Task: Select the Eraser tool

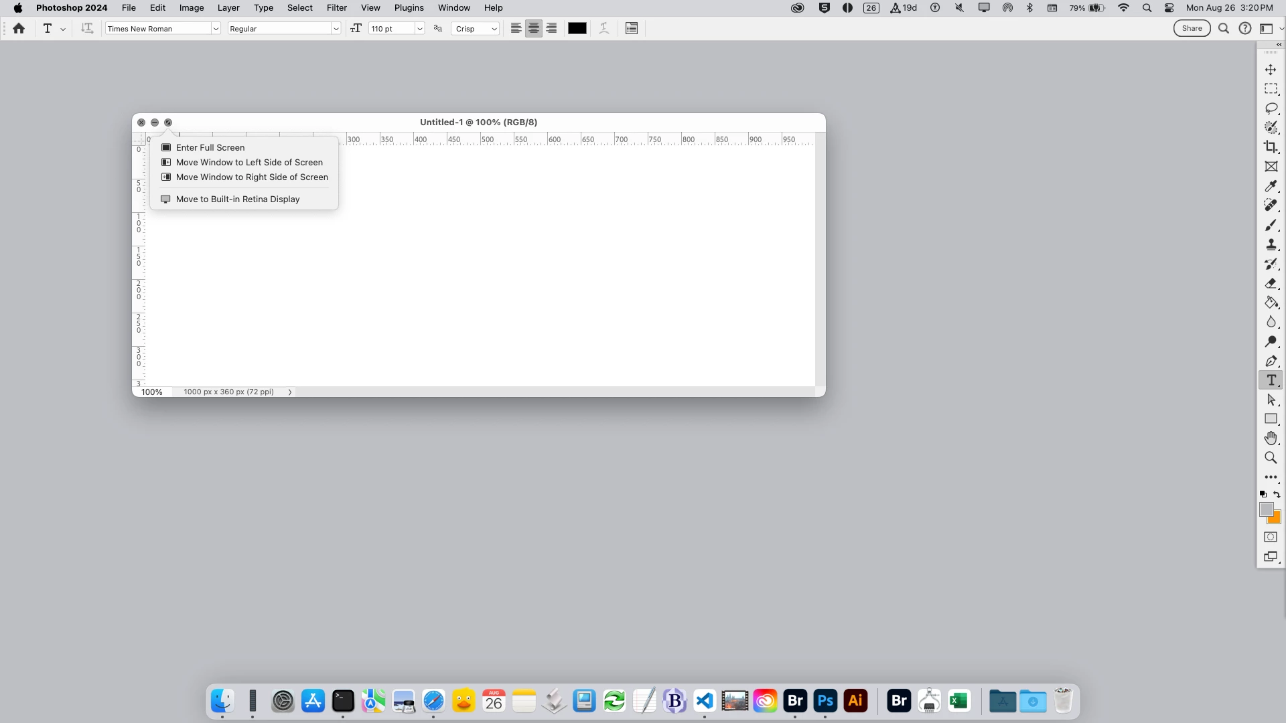Action: (x=1271, y=283)
